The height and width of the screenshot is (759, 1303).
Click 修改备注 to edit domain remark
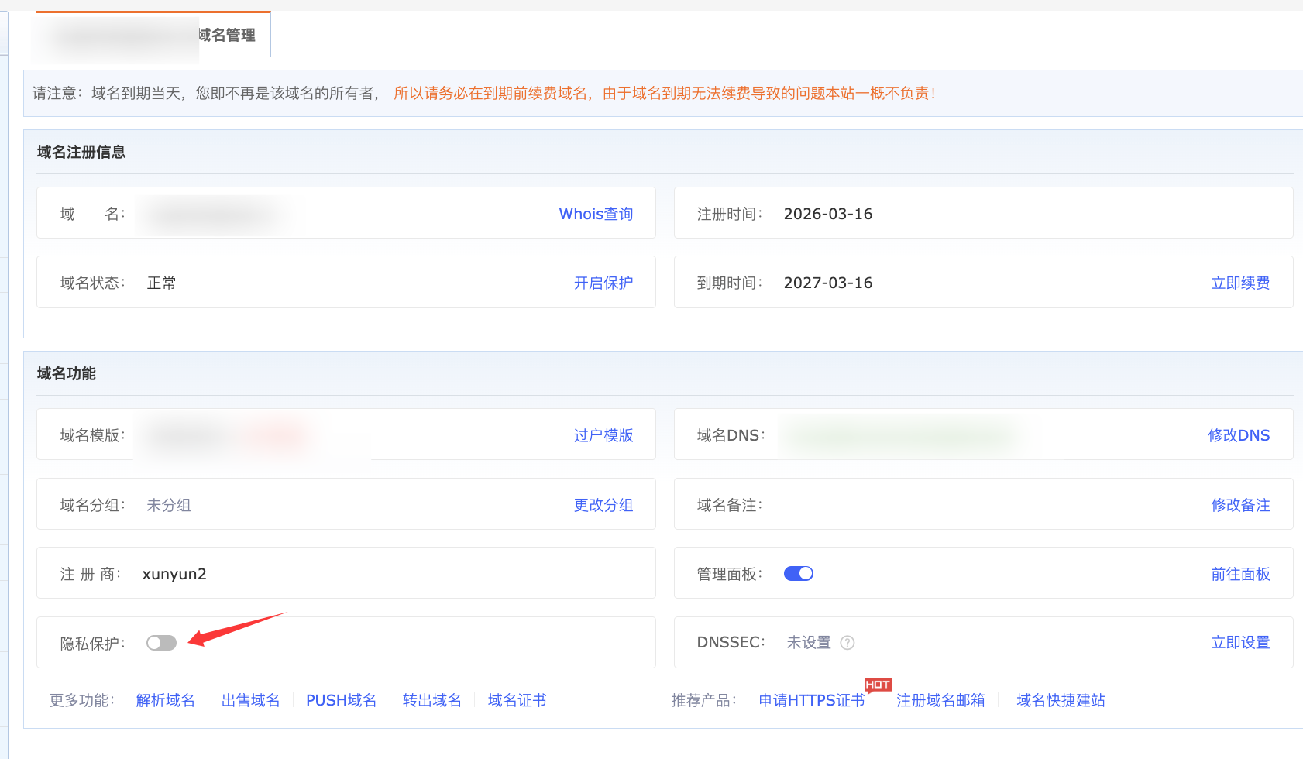[x=1240, y=505]
